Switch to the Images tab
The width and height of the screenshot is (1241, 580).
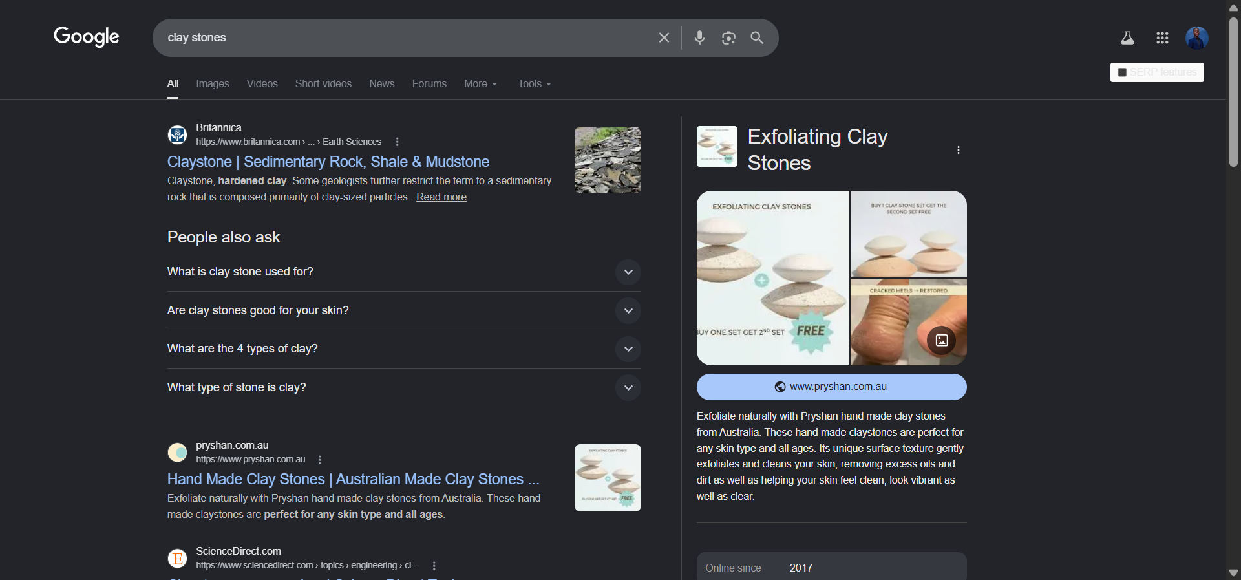click(213, 84)
